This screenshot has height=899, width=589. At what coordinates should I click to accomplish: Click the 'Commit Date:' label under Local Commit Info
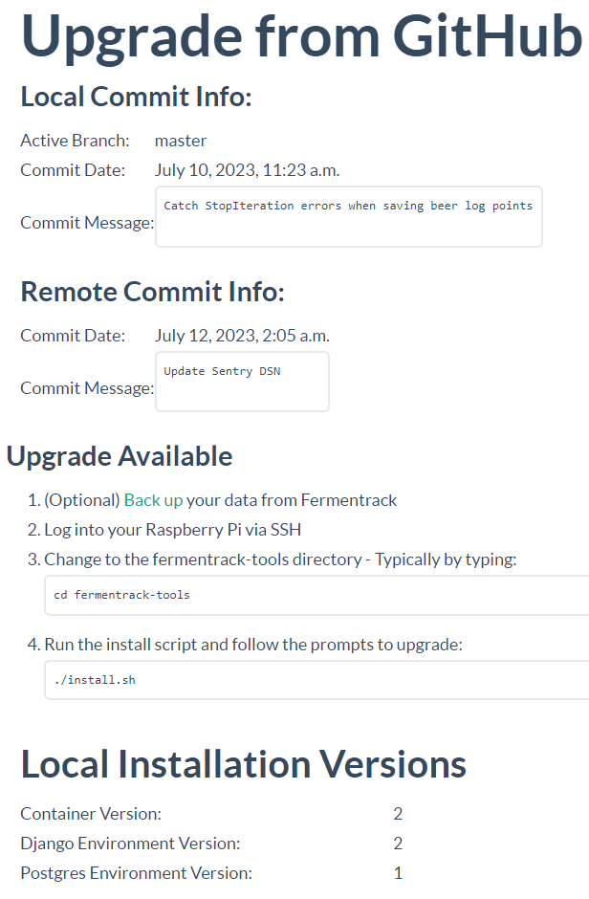click(x=73, y=170)
